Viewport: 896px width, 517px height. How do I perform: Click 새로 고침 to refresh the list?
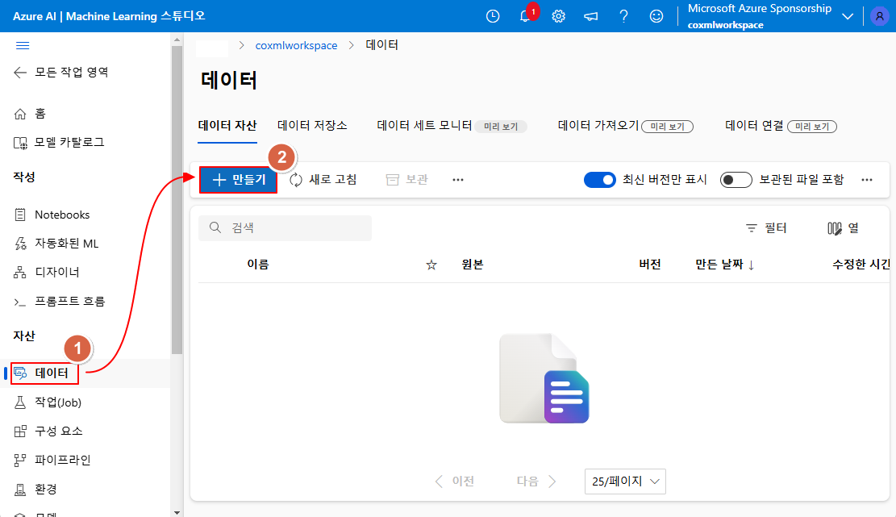[x=323, y=180]
